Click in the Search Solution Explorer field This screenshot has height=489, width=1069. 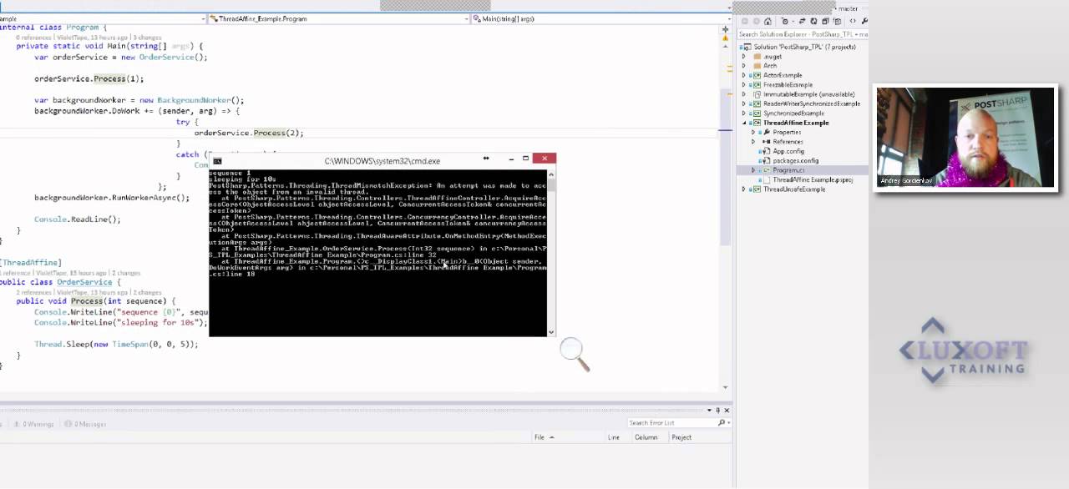802,34
